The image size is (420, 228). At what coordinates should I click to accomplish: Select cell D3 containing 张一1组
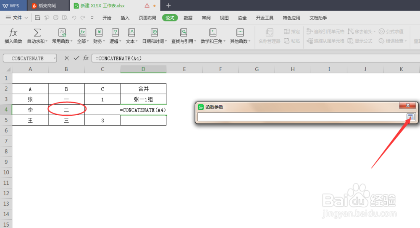tap(143, 99)
